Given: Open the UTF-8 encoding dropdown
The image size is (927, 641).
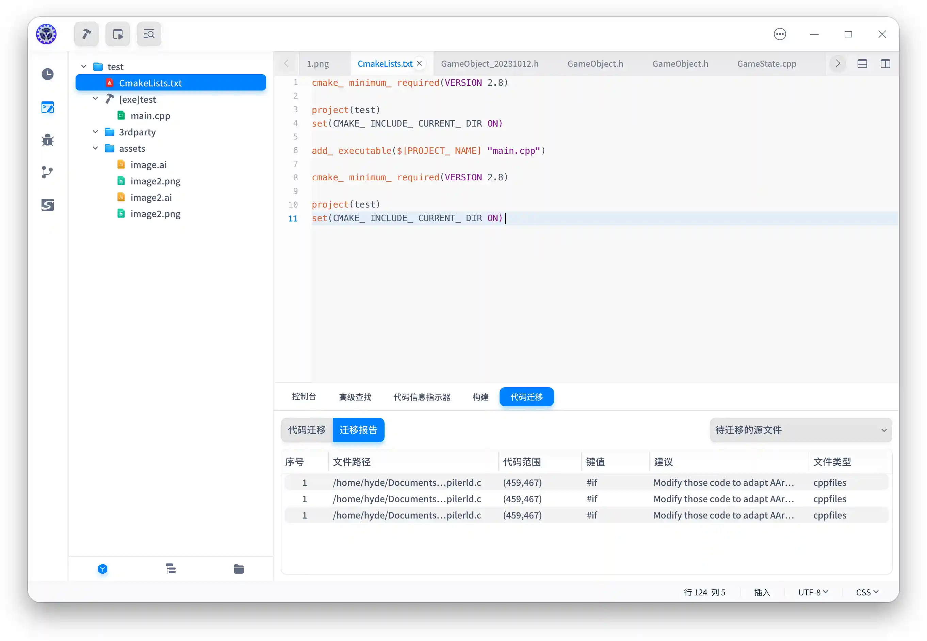Looking at the screenshot, I should [813, 592].
